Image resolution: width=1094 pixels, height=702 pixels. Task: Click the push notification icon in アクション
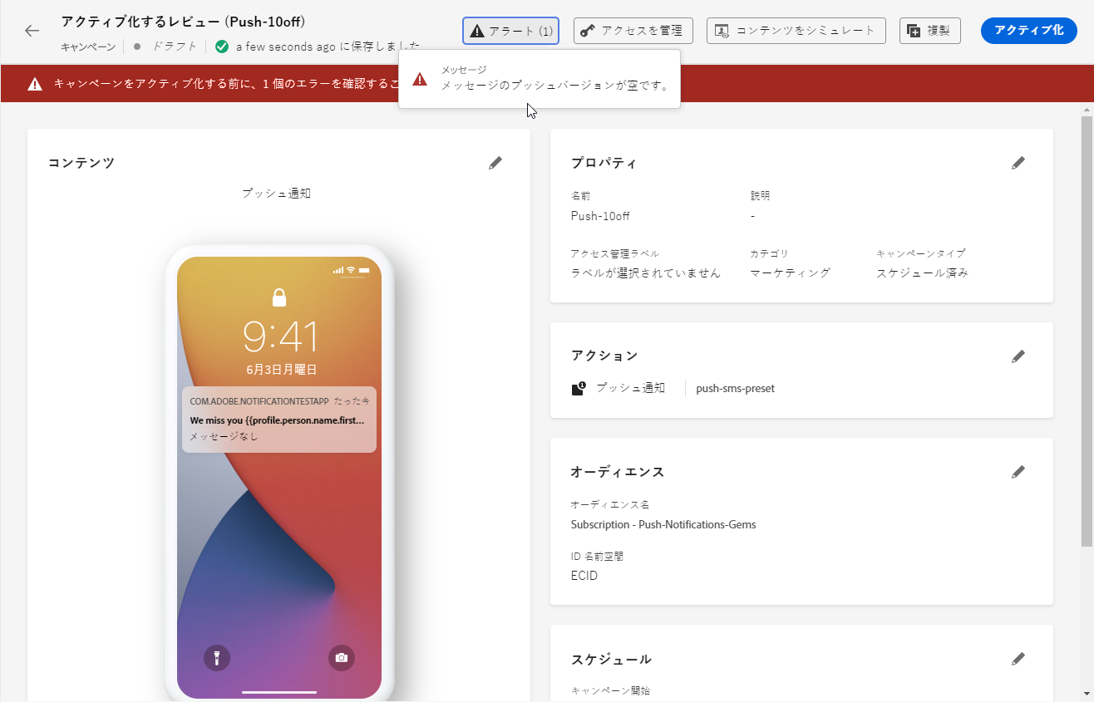click(x=579, y=388)
